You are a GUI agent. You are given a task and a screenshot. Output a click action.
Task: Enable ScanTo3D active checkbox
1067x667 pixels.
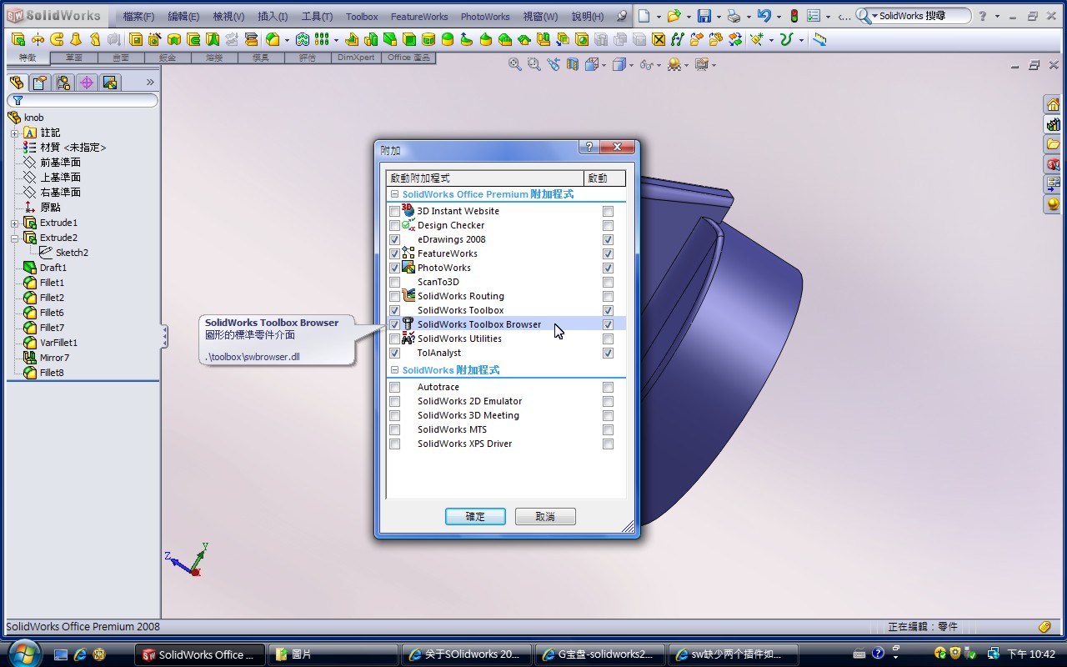click(x=394, y=282)
